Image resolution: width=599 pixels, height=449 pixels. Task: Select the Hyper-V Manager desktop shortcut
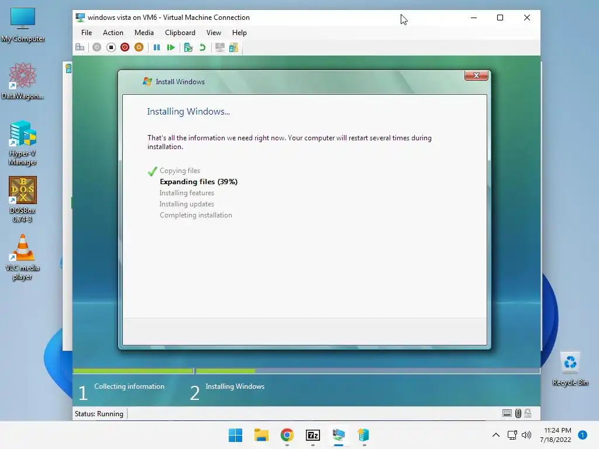coord(23,143)
